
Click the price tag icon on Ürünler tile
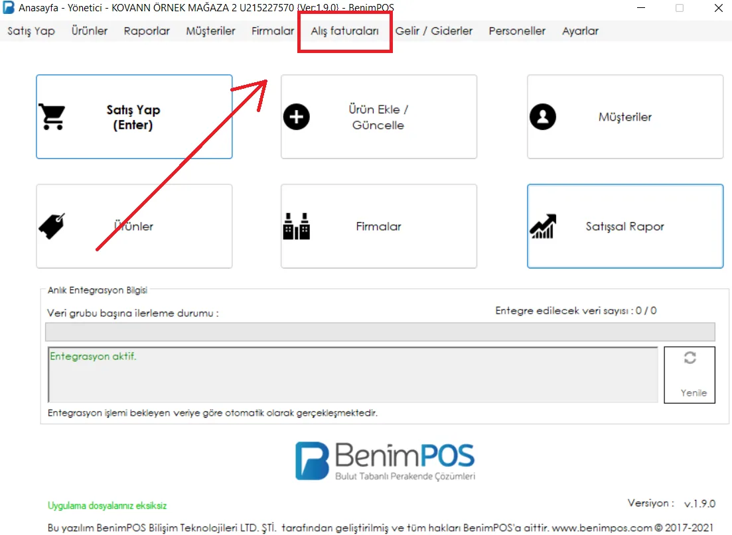coord(52,226)
